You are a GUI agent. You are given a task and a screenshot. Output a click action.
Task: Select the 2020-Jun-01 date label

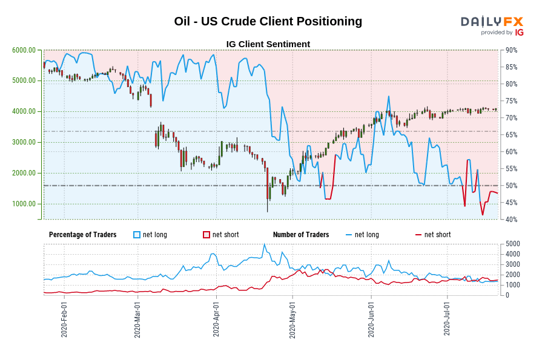pos(371,318)
